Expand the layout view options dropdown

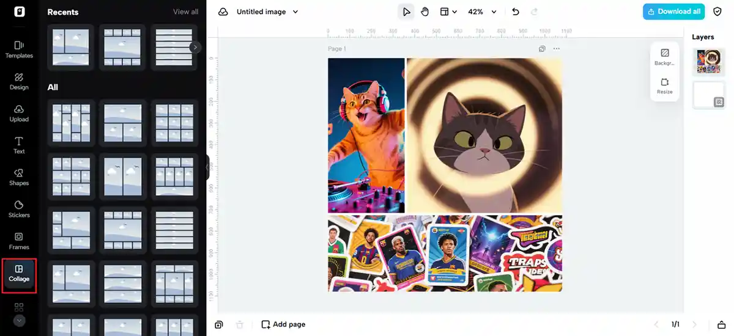coord(448,12)
